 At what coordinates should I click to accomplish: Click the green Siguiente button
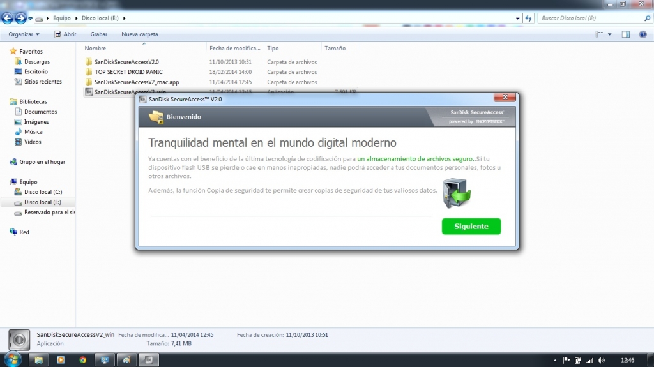[x=471, y=227]
